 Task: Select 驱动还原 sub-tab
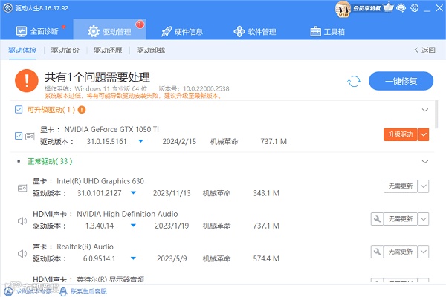(x=108, y=50)
